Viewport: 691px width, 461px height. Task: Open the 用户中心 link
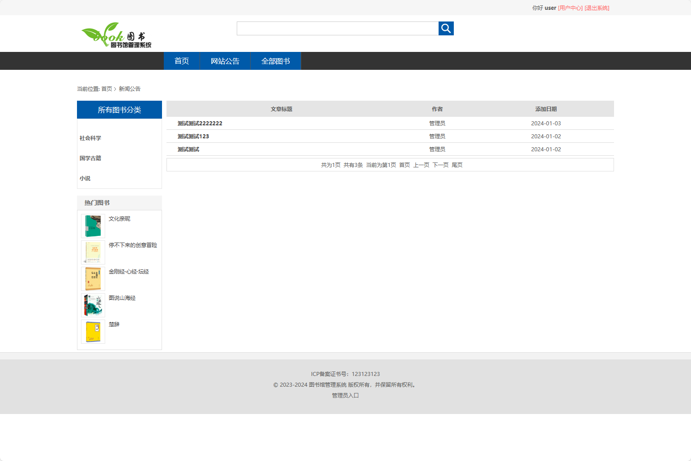[570, 8]
